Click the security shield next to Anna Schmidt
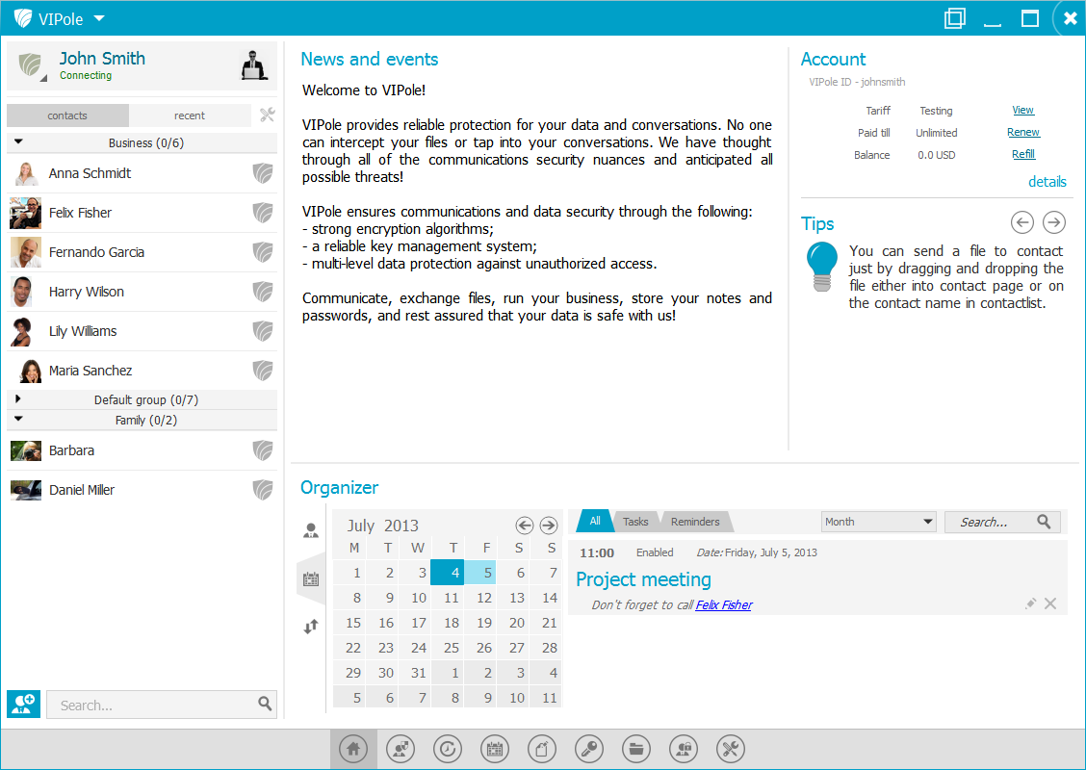This screenshot has height=770, width=1086. click(262, 173)
